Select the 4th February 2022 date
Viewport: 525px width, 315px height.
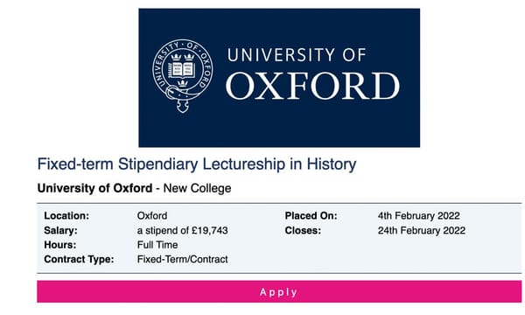[419, 215]
